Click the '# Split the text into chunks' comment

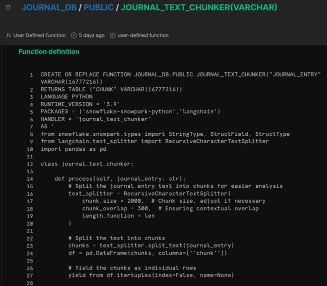[116, 239]
